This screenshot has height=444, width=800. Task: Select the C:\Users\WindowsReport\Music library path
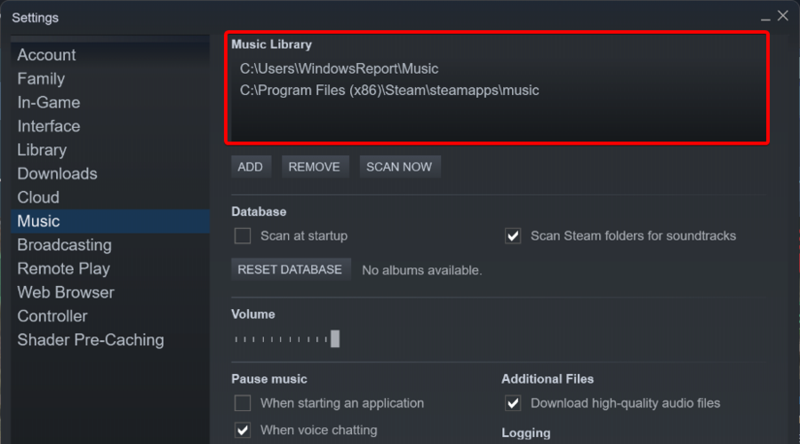point(340,68)
